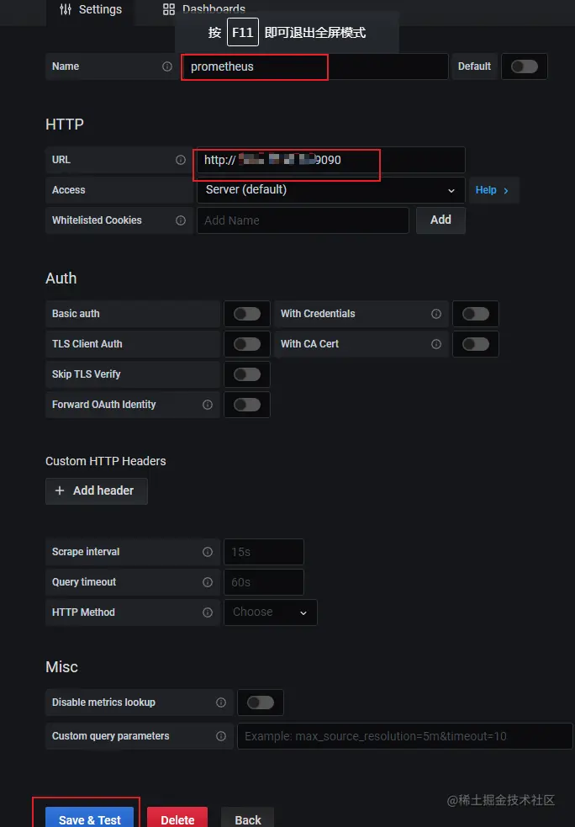Image resolution: width=575 pixels, height=827 pixels.
Task: Switch to the Dashboards tab
Action: pyautogui.click(x=204, y=9)
